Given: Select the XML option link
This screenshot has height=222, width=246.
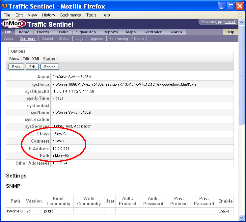Looking at the screenshot, I should pos(36,59).
